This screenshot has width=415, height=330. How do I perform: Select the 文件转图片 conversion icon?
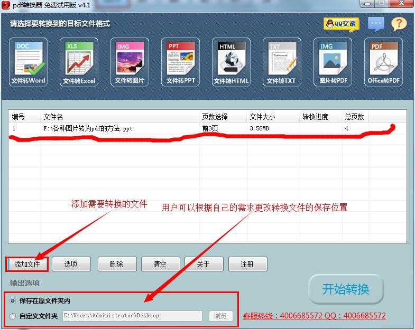[130, 62]
